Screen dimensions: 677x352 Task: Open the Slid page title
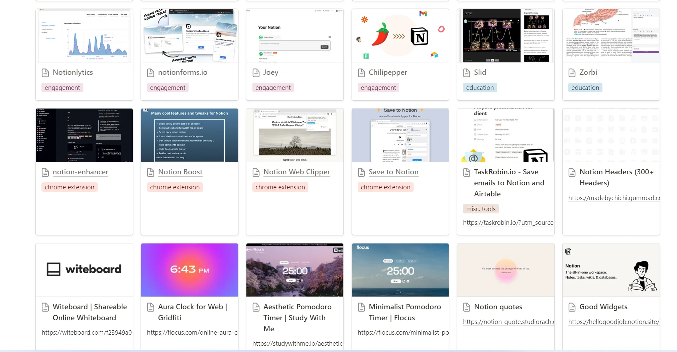tap(480, 72)
